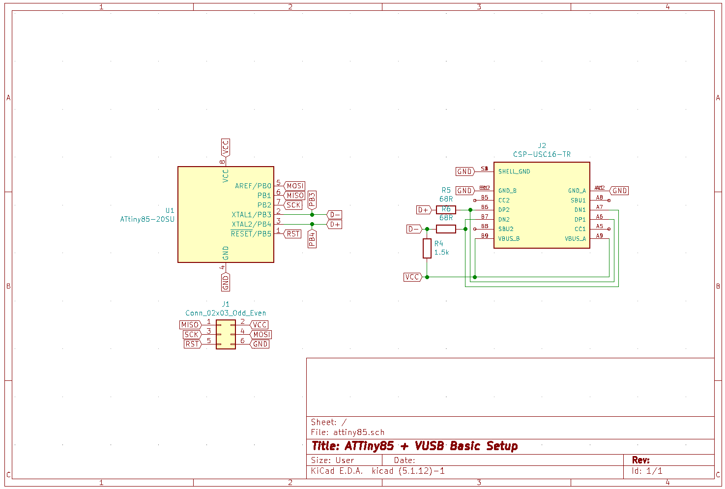Click the "CC2" pin name in J2
The image size is (725, 489).
(x=504, y=201)
